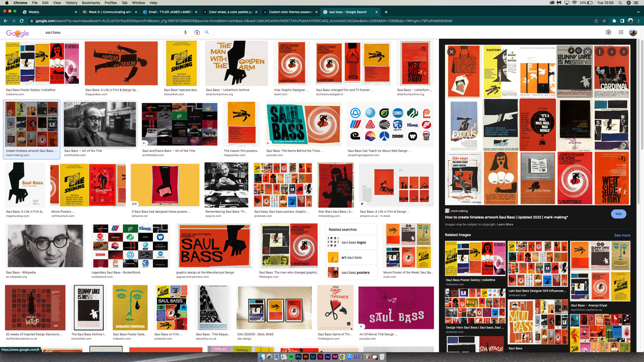Switch to Custom color themes tab
This screenshot has height=362, width=644.
(x=290, y=12)
